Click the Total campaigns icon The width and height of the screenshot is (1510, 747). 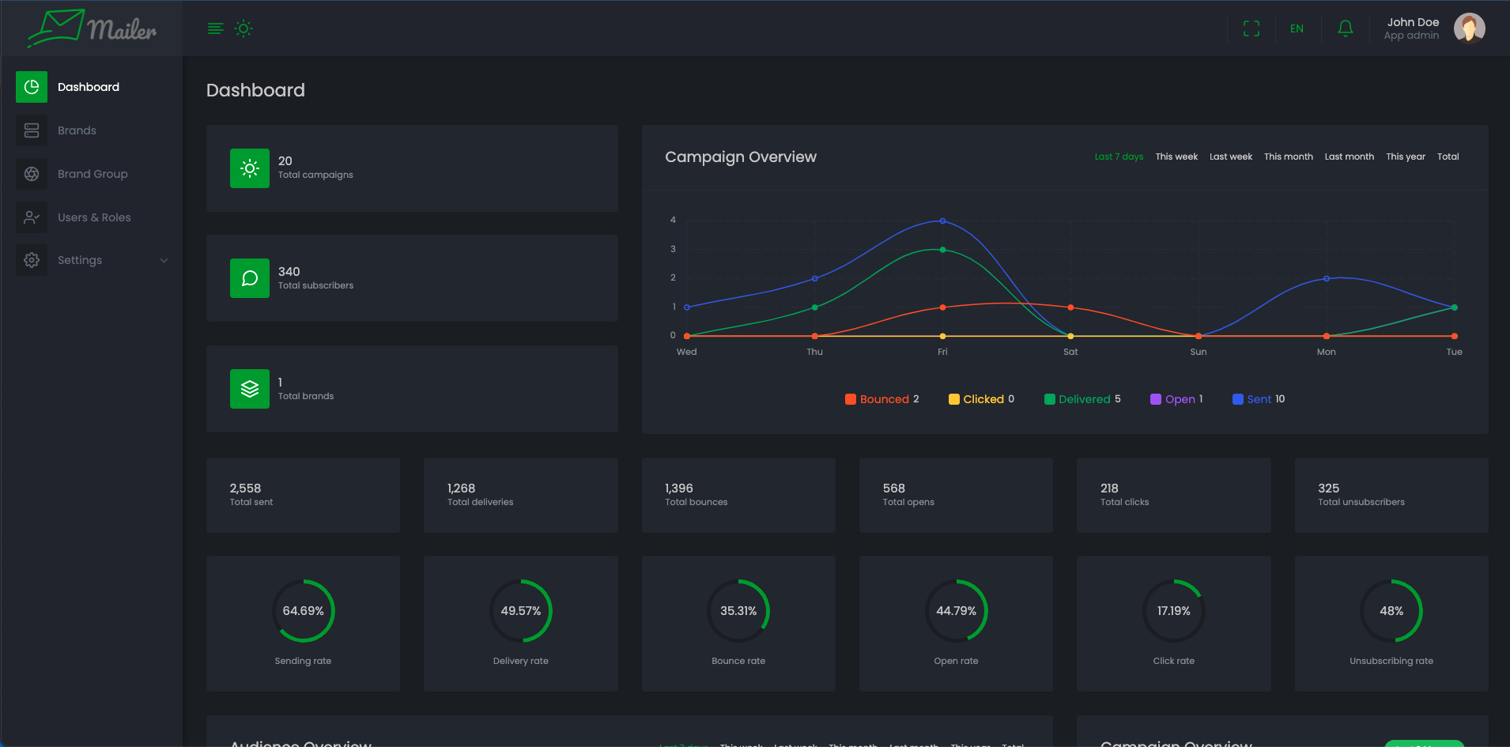click(250, 168)
